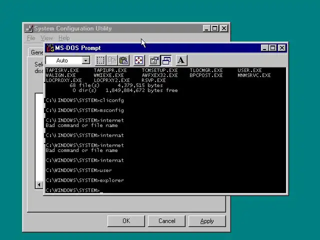Click the OK button

click(126, 221)
